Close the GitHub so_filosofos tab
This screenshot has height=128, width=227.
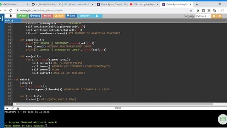click(x=60, y=4)
